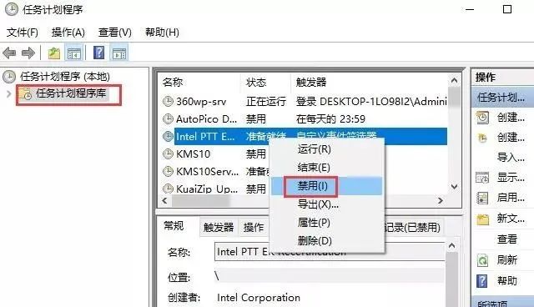The height and width of the screenshot is (307, 534).
Task: Choose 结束(E) in the context menu
Action: (x=327, y=168)
